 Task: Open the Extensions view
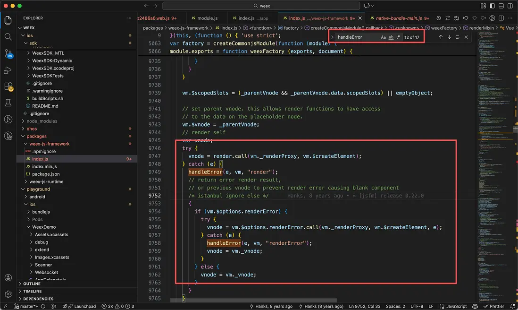[x=8, y=86]
